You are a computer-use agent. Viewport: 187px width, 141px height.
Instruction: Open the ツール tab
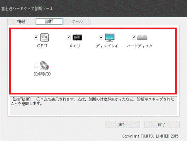point(77,21)
